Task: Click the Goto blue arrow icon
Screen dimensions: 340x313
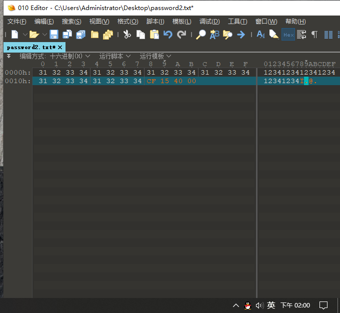Action: pos(241,35)
